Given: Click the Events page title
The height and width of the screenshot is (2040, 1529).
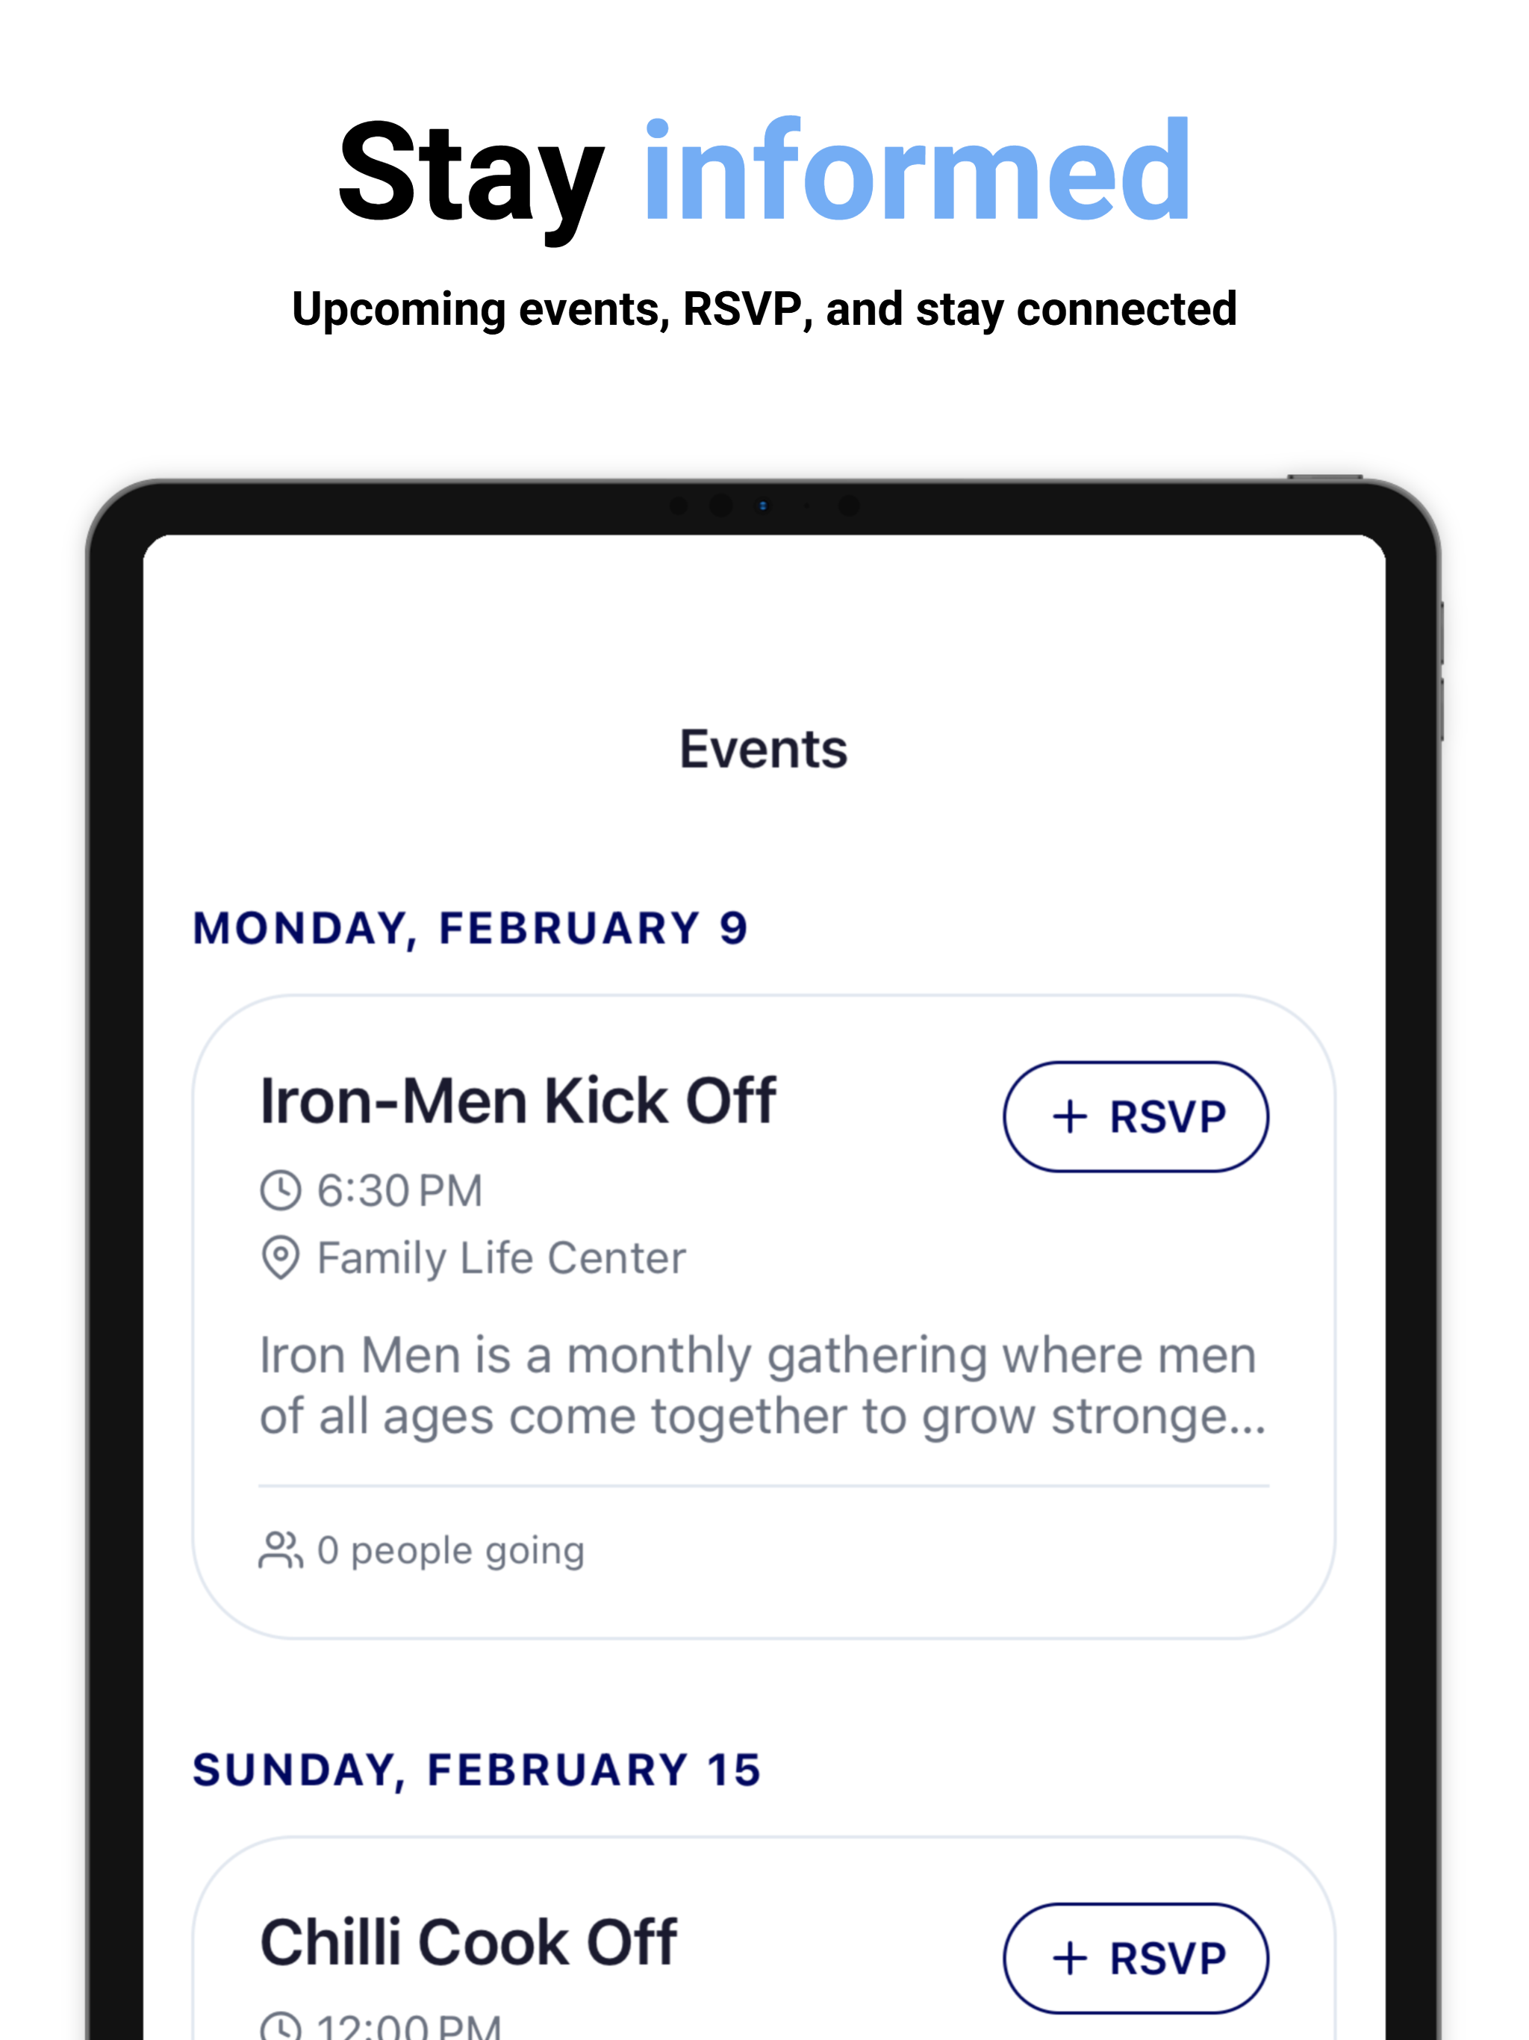Looking at the screenshot, I should pyautogui.click(x=764, y=749).
